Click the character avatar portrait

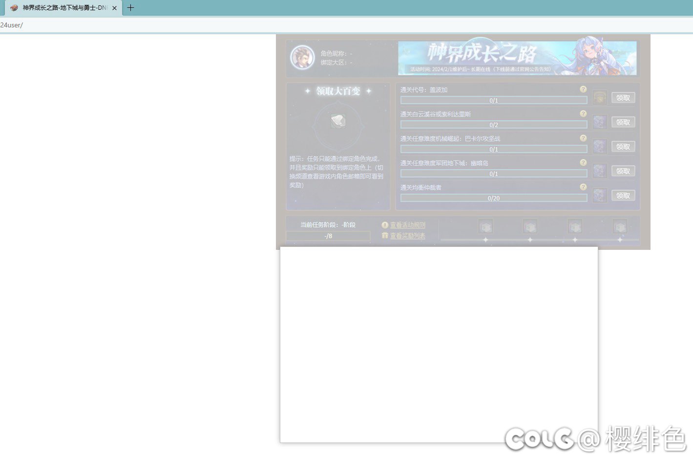(302, 58)
